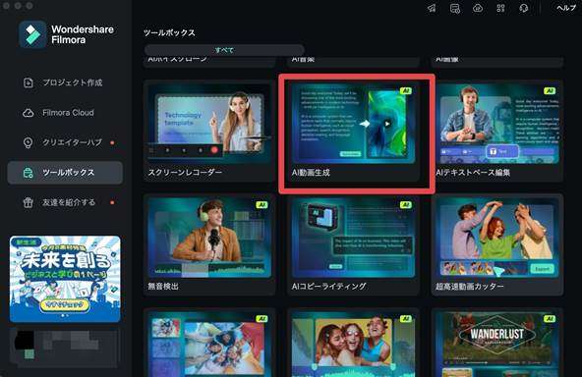Click the AI badge on WANDERLUST card
The height and width of the screenshot is (377, 582).
tap(550, 318)
